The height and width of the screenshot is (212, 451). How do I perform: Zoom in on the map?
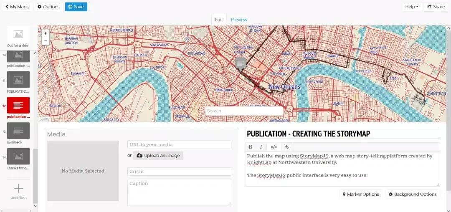click(x=46, y=33)
